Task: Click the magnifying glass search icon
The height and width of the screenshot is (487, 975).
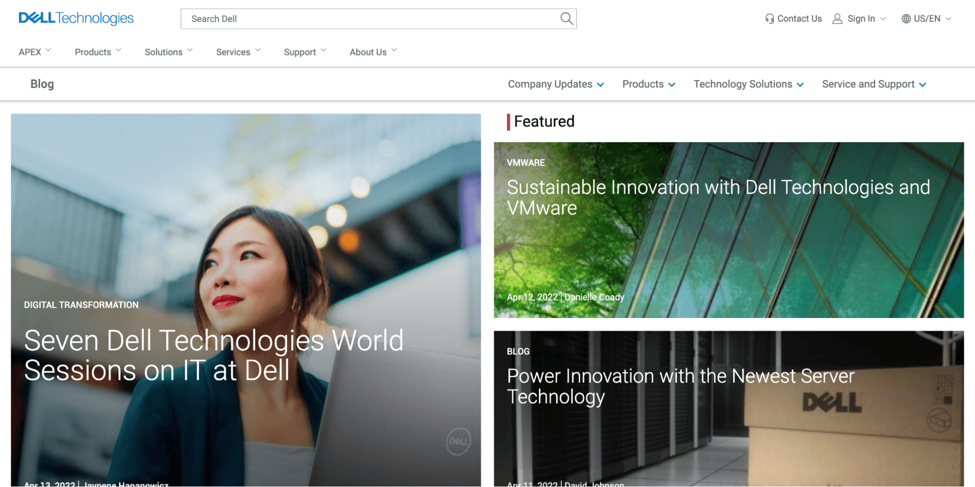Action: click(x=566, y=19)
